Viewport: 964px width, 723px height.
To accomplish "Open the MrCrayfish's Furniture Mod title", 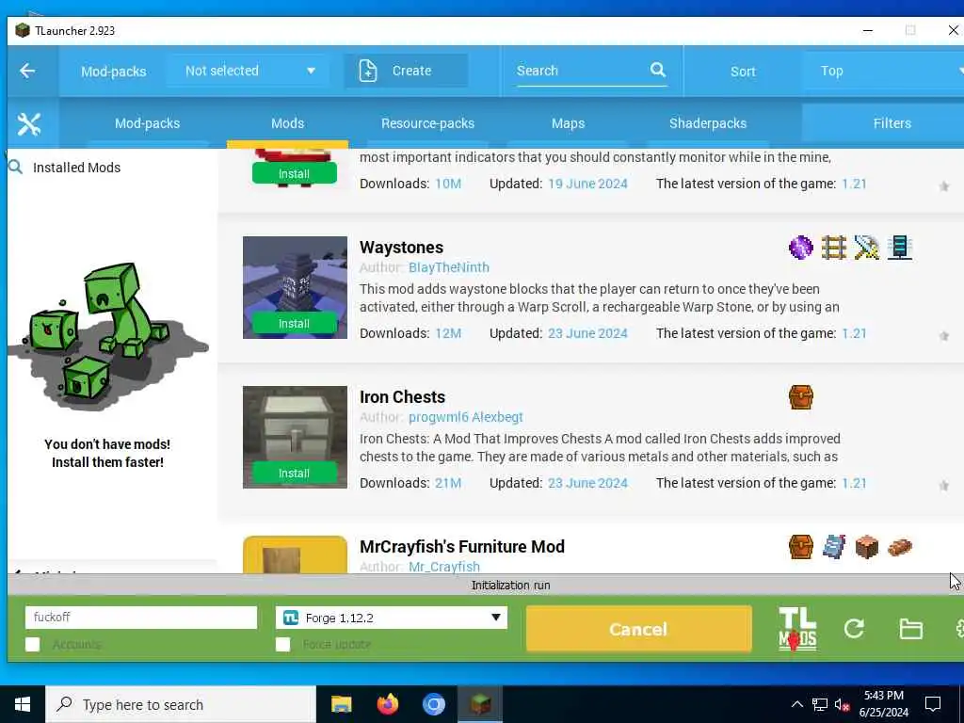I will coord(461,547).
